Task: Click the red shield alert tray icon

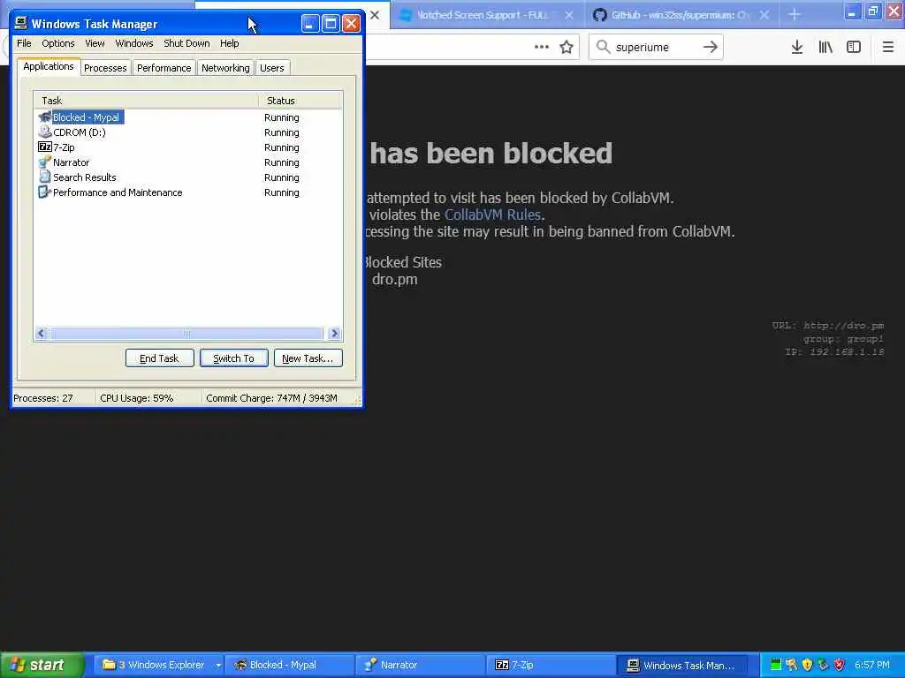Action: tap(840, 665)
